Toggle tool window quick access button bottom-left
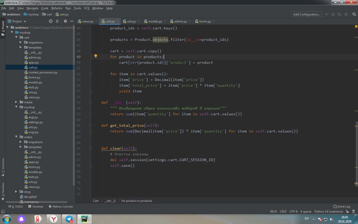The image size is (358, 224). tap(3, 212)
